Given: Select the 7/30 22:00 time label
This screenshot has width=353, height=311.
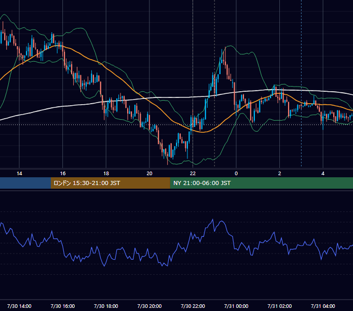Looking at the screenshot, I should (x=193, y=306).
